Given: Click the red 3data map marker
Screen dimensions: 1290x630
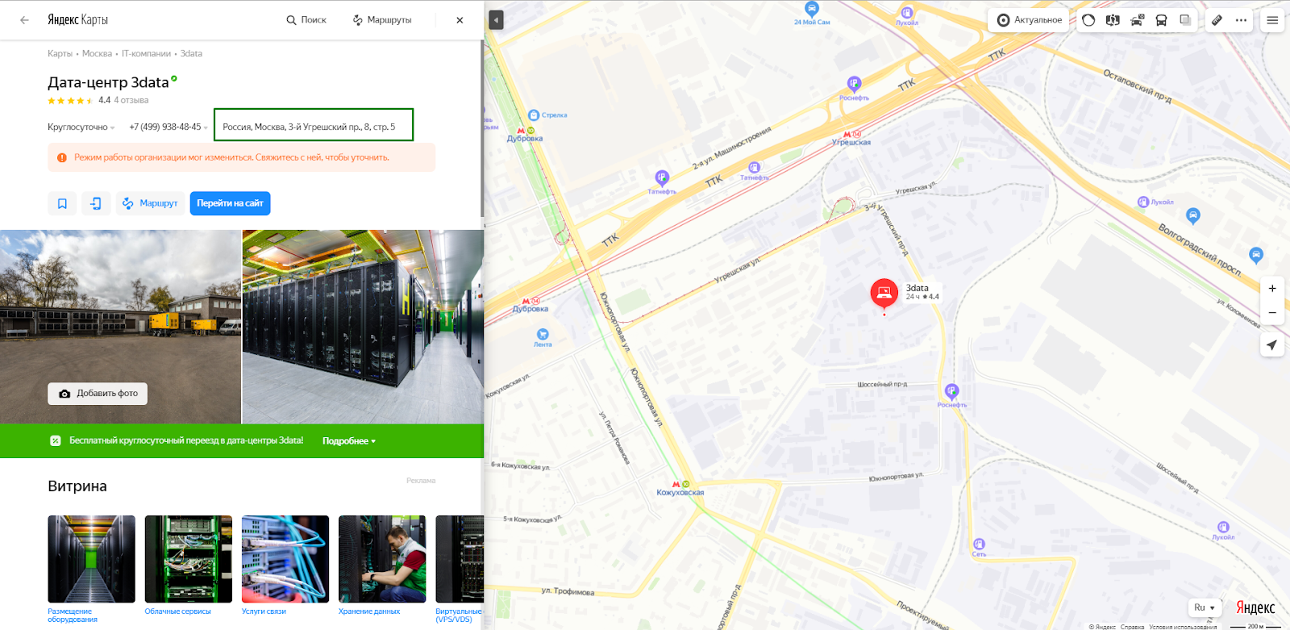Looking at the screenshot, I should click(x=884, y=294).
